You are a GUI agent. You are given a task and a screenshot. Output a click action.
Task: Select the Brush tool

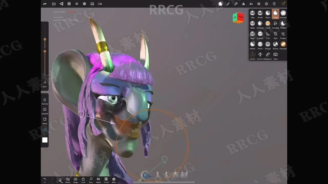point(260,14)
